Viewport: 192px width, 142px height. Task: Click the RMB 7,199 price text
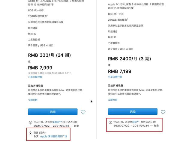tap(120, 71)
